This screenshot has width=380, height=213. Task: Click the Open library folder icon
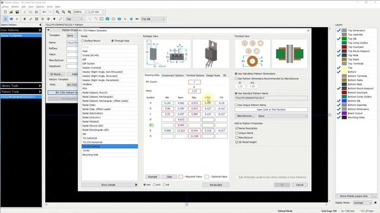pos(11,12)
